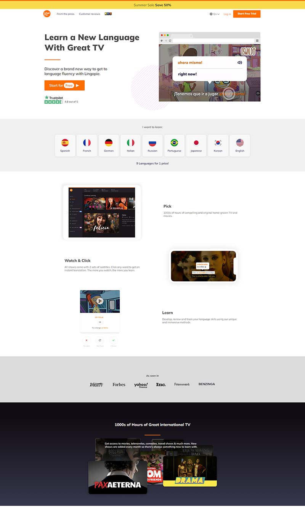
Task: Open the Lingopie logo home link
Action: [47, 14]
